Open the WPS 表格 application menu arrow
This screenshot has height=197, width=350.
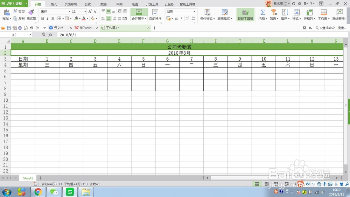[26, 4]
